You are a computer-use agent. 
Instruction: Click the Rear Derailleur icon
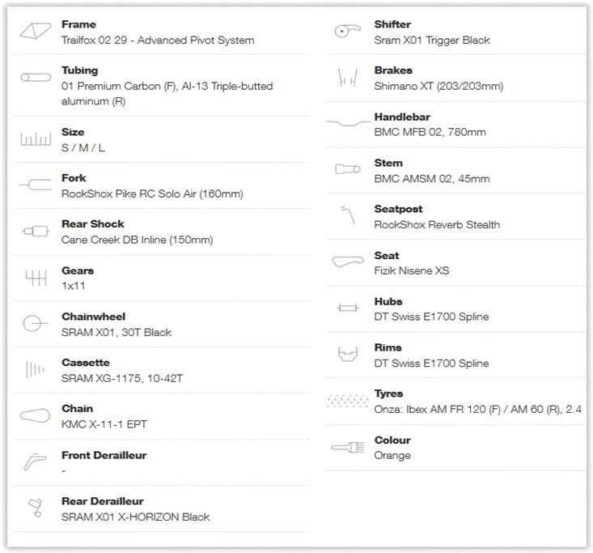pos(35,508)
